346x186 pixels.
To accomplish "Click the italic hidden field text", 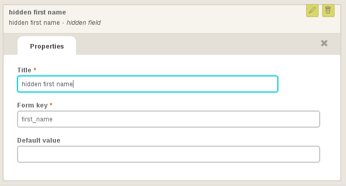I will tap(83, 23).
